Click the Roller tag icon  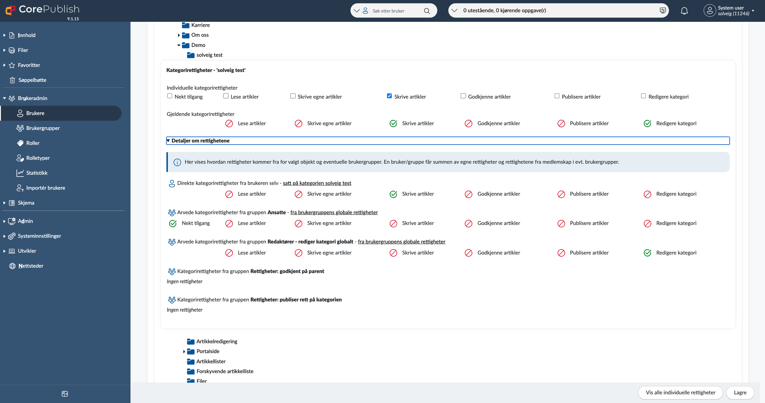tap(20, 143)
